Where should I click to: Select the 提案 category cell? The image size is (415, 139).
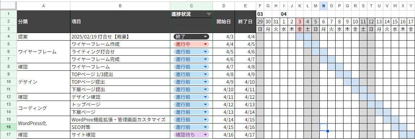tap(43, 37)
